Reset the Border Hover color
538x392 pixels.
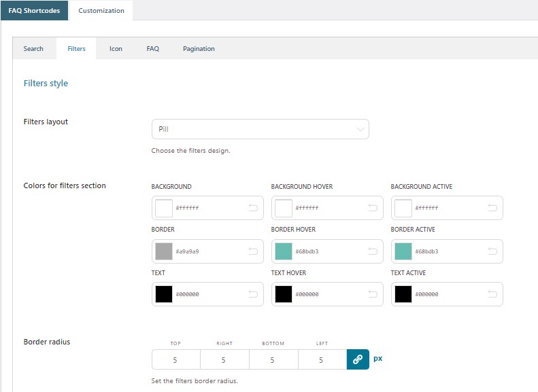[x=373, y=251]
